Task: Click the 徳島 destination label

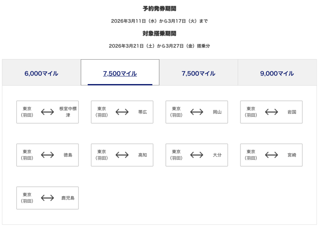Action: 68,155
